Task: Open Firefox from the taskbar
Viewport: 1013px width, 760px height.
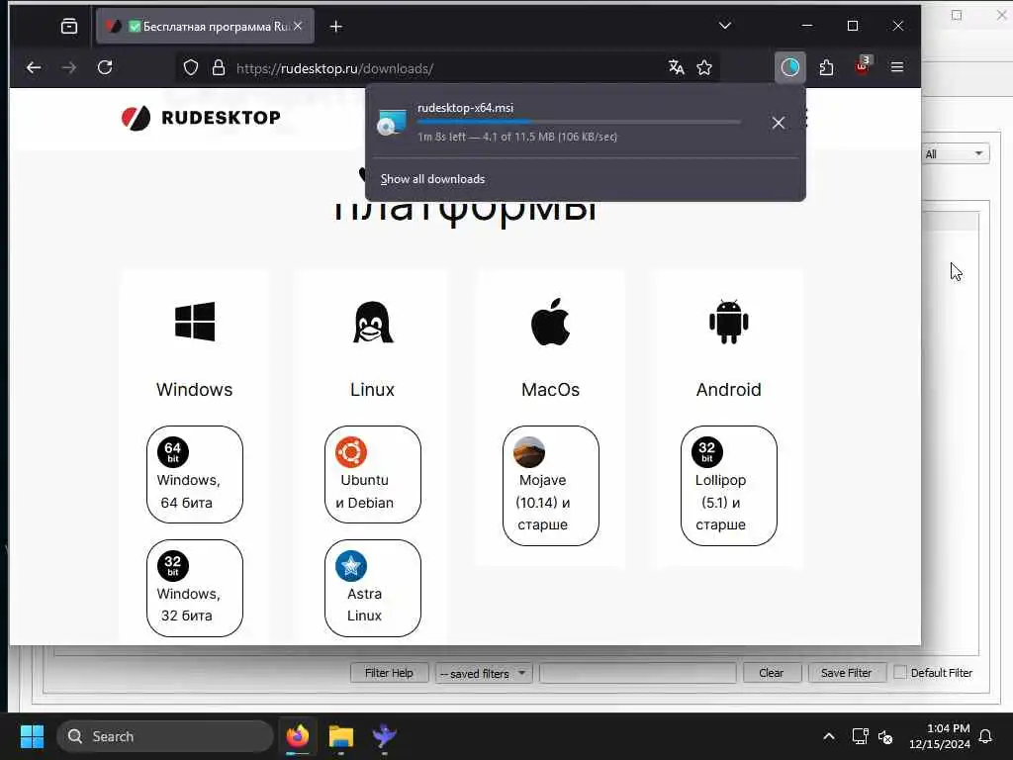Action: point(298,736)
